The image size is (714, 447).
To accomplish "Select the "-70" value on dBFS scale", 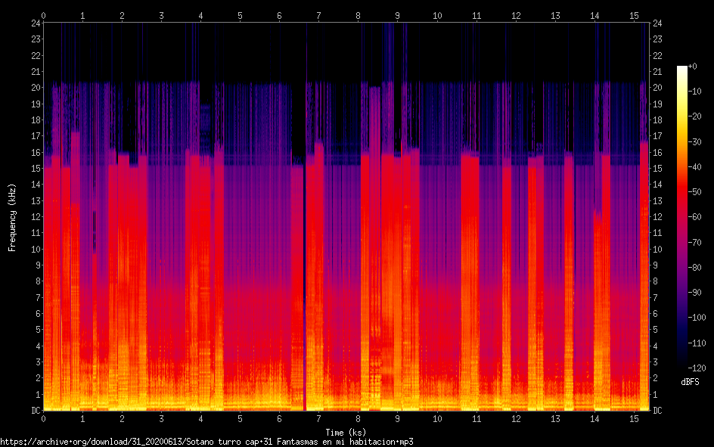I will coord(694,243).
